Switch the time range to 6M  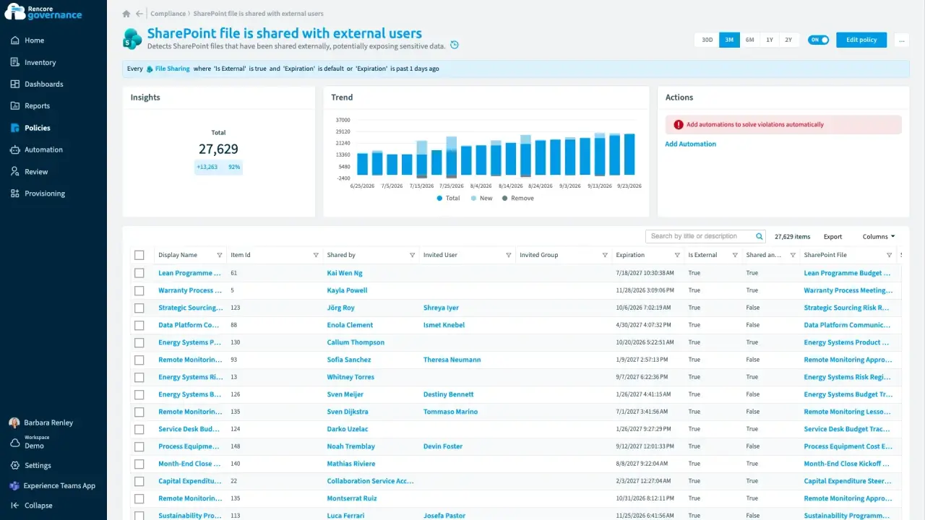tap(749, 40)
